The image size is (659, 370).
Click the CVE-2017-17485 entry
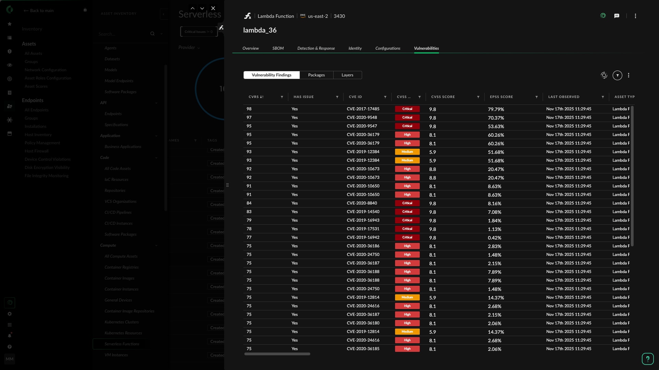tap(363, 109)
